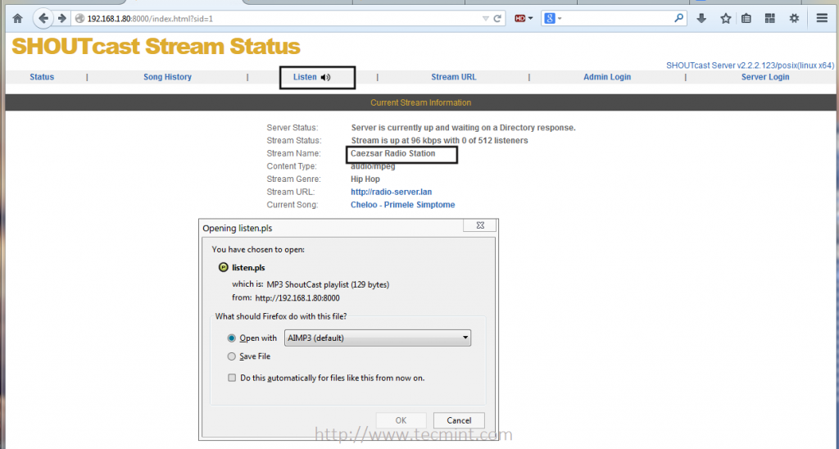Open the gear addon icon
839x449 pixels.
(x=794, y=19)
